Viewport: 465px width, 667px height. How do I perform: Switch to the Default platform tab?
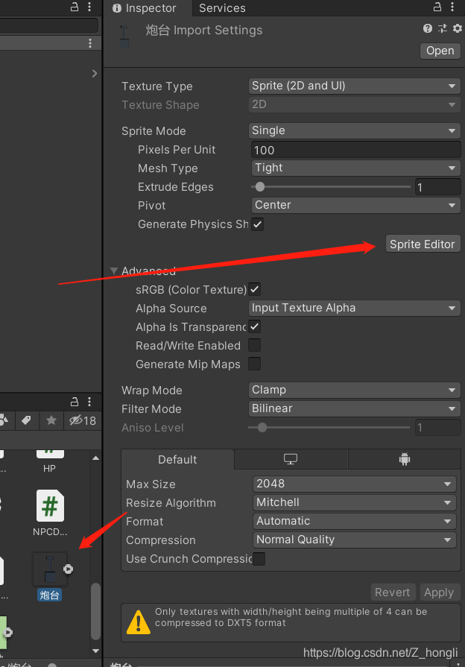[x=177, y=459]
